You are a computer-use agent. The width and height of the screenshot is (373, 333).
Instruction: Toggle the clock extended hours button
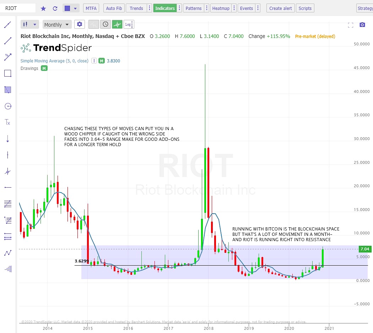(x=106, y=24)
